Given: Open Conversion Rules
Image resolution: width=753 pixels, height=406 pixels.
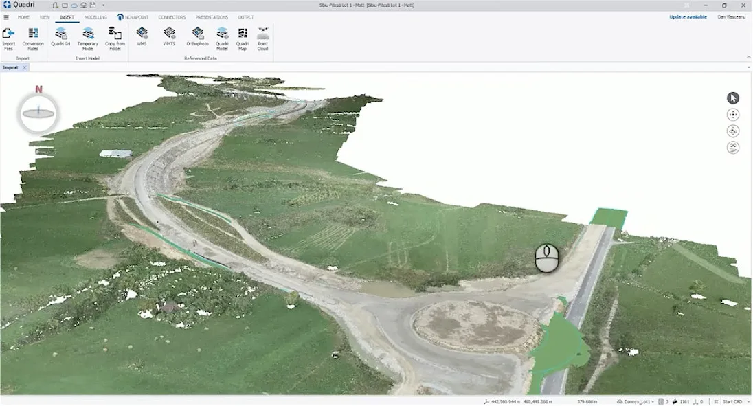Looking at the screenshot, I should coord(33,39).
